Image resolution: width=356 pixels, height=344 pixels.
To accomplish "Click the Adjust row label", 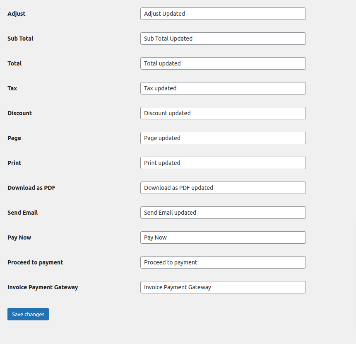I will coord(16,14).
